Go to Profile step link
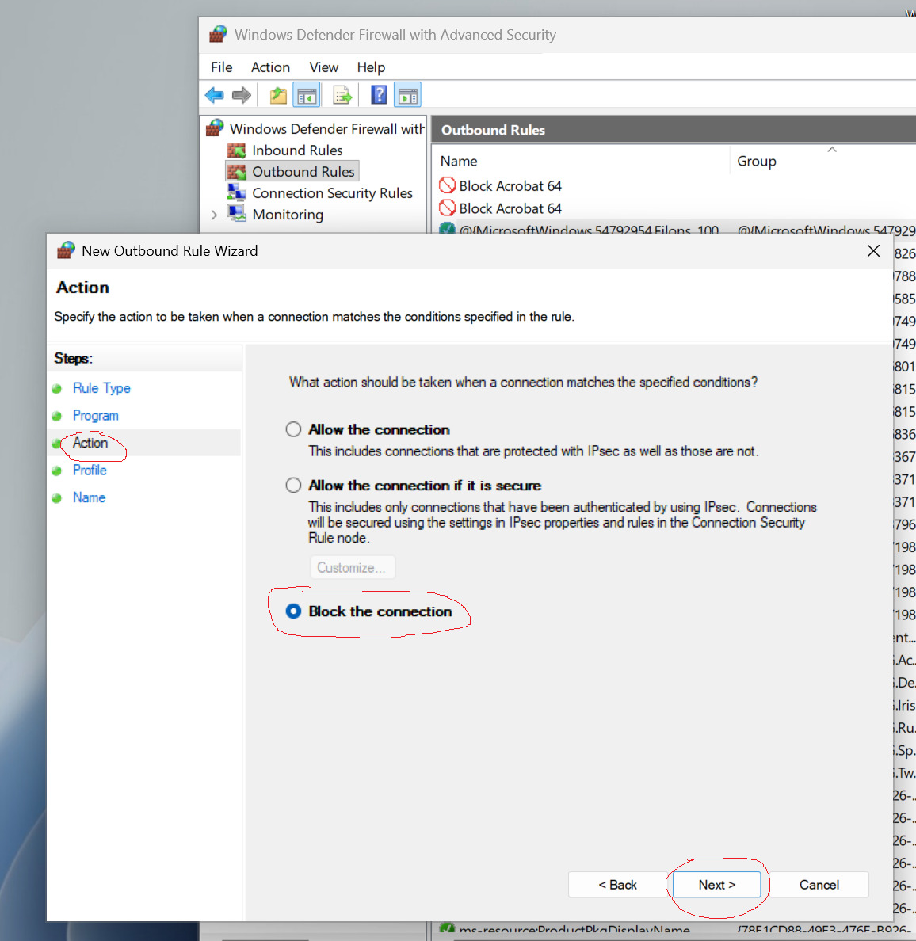 click(90, 470)
